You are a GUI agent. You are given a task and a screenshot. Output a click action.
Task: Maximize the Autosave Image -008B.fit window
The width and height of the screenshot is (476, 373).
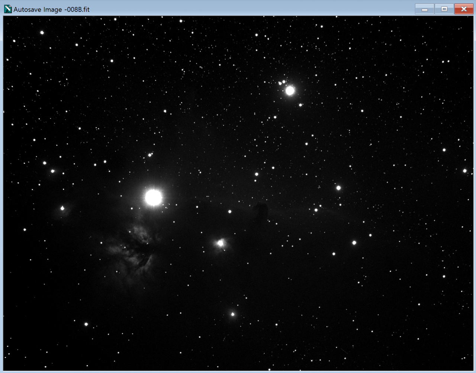tap(444, 9)
